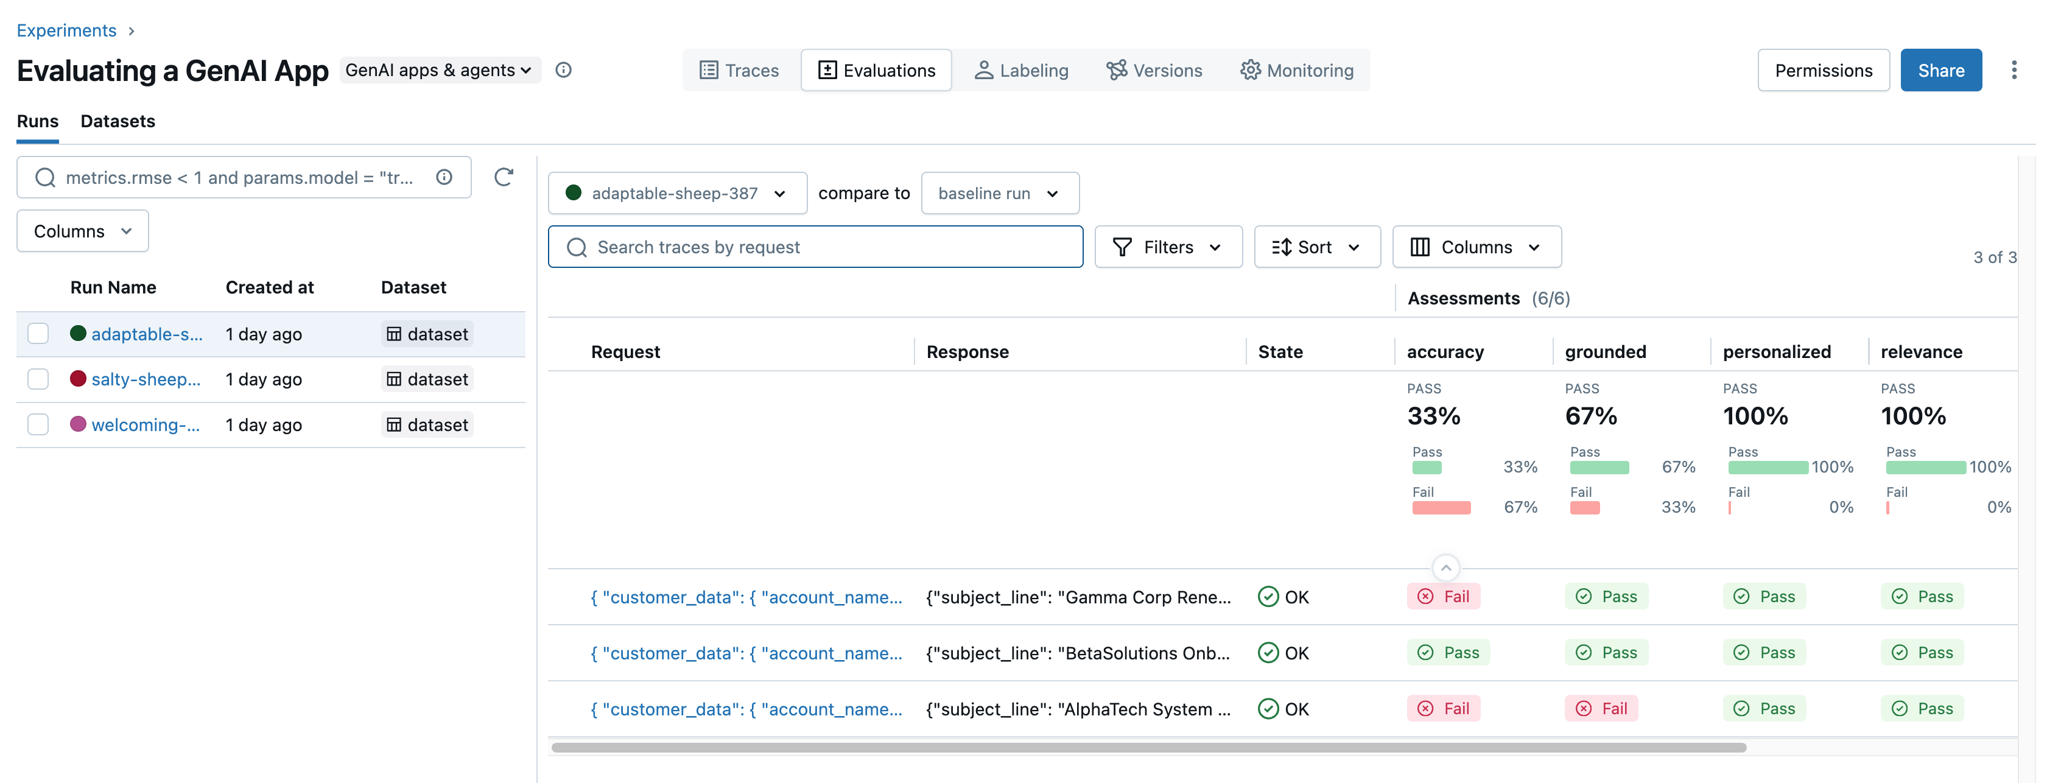Switch to the Traces tab

(739, 70)
